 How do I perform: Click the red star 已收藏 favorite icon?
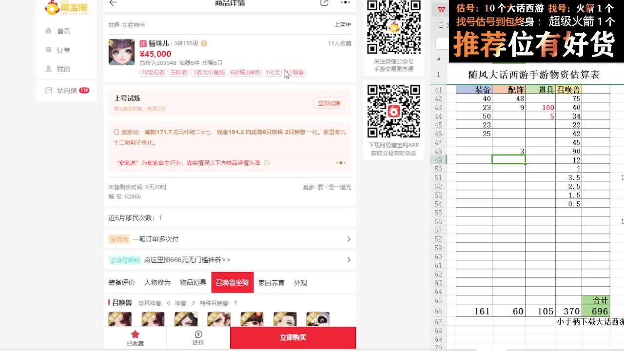click(135, 334)
